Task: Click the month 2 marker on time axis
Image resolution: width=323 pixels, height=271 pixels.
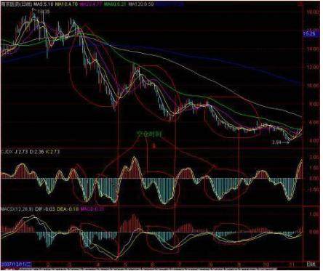Action: coord(49,264)
